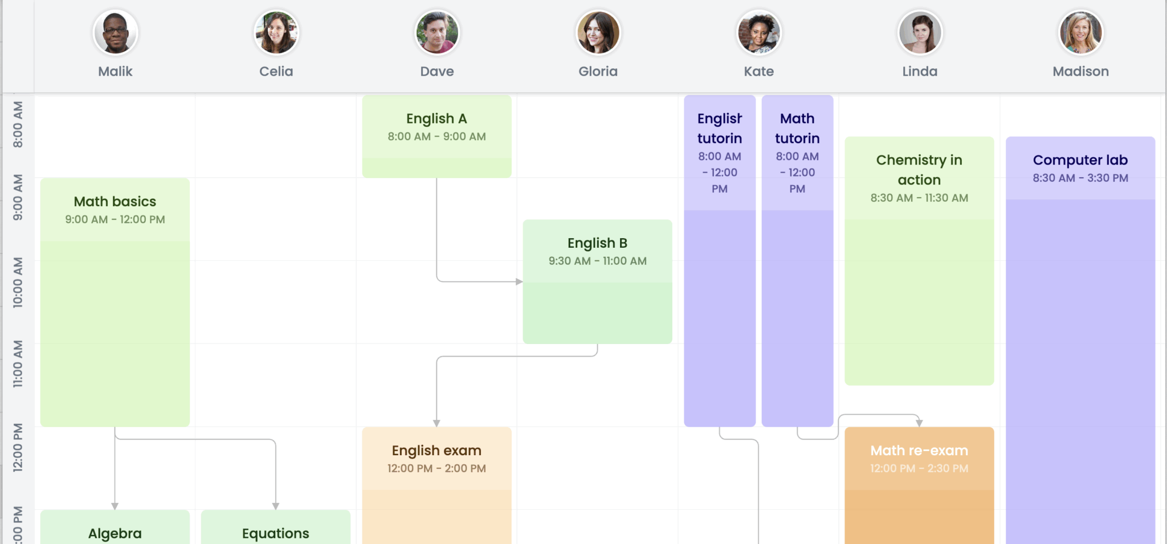This screenshot has height=544, width=1167.
Task: Select Kate's profile avatar
Action: coord(759,32)
